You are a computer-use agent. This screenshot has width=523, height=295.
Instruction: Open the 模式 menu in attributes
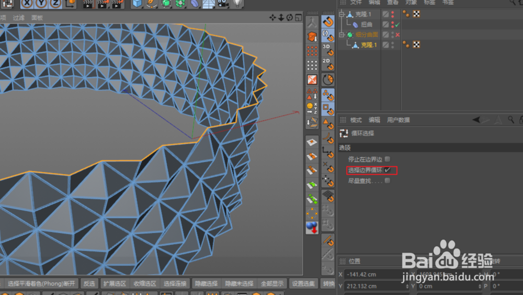pyautogui.click(x=356, y=120)
